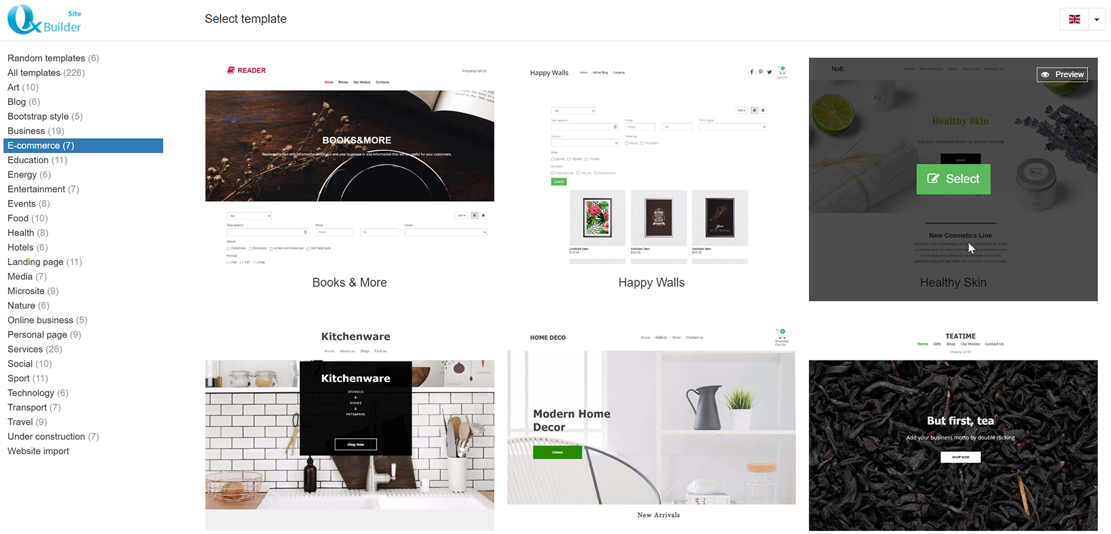
Task: Open the Blog category
Action: (x=23, y=102)
